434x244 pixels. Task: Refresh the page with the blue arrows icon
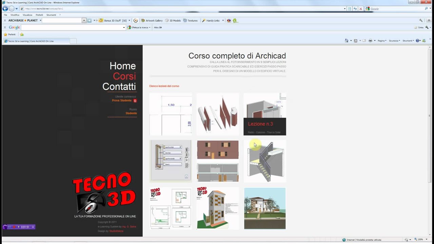[x=355, y=9]
